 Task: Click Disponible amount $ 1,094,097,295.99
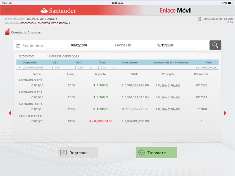(31, 68)
